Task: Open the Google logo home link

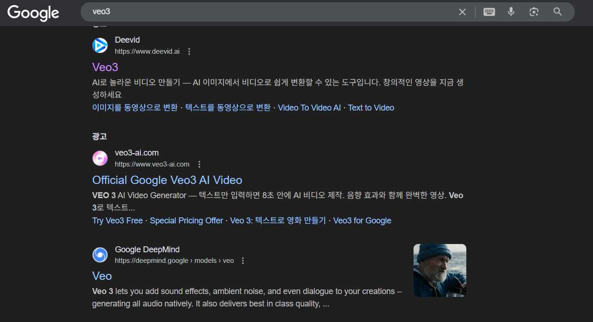Action: coord(33,12)
